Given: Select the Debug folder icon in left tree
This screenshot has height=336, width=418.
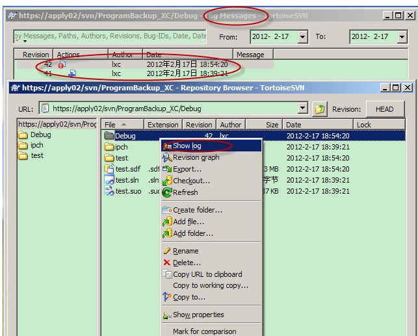Looking at the screenshot, I should pyautogui.click(x=23, y=135).
